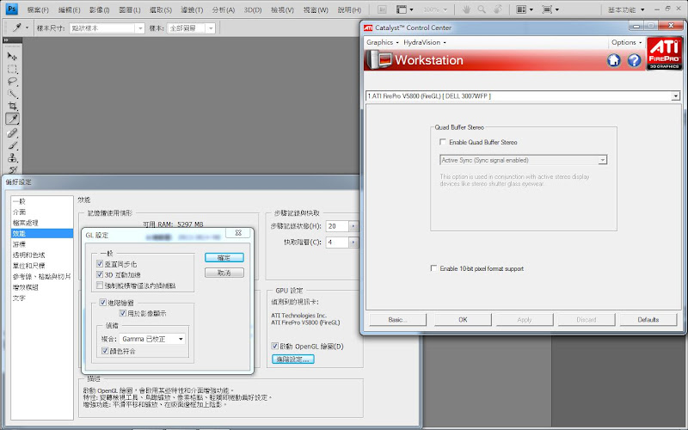Open the View Extras icon menu

click(x=404, y=9)
